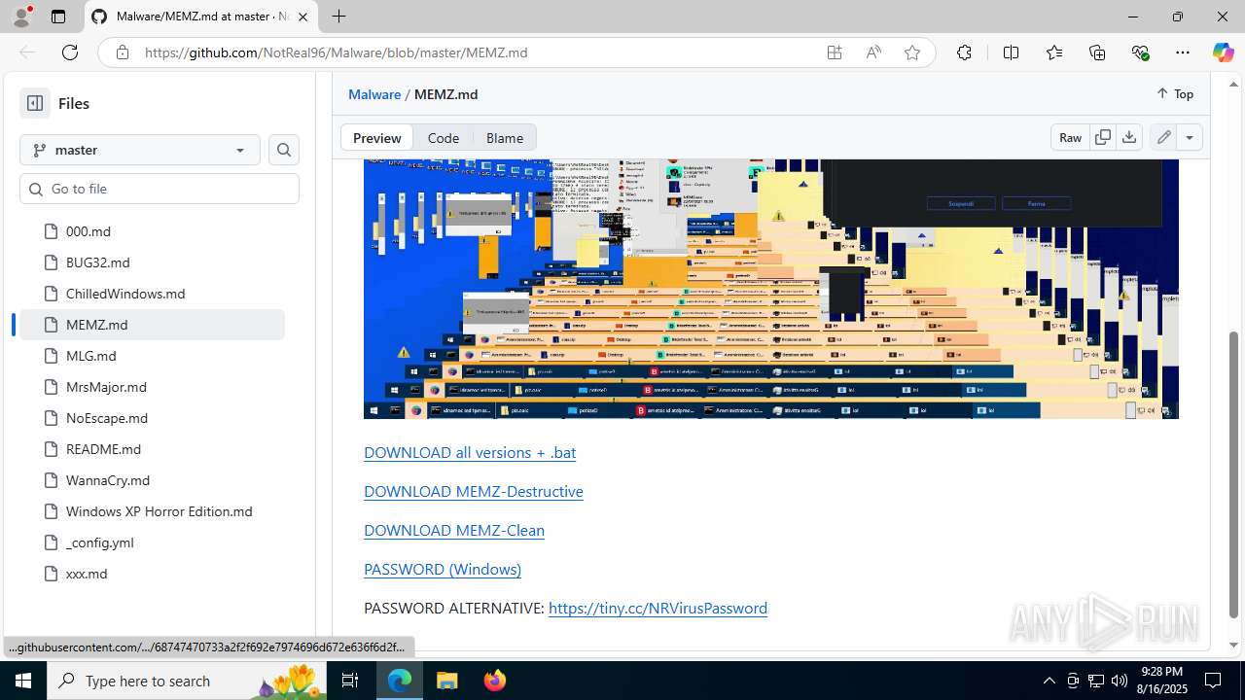Open volume control tray icon
The width and height of the screenshot is (1245, 700).
coord(1120,681)
